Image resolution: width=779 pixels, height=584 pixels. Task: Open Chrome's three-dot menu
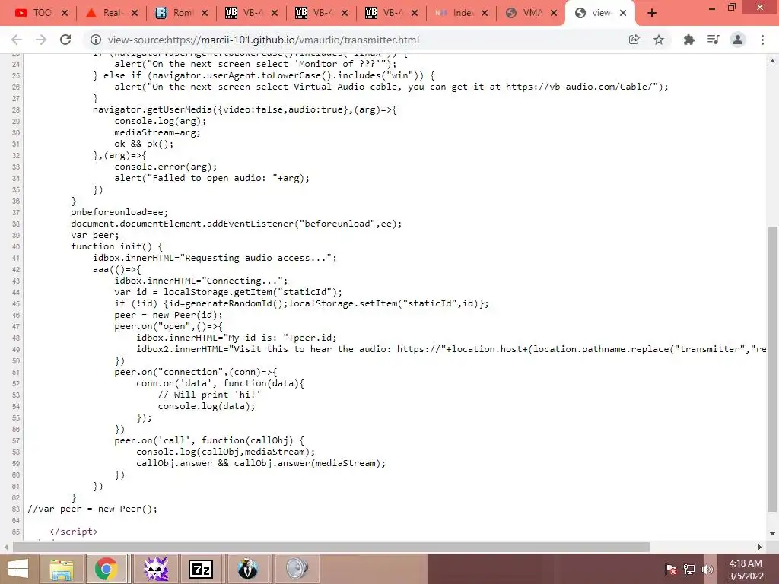pyautogui.click(x=762, y=40)
